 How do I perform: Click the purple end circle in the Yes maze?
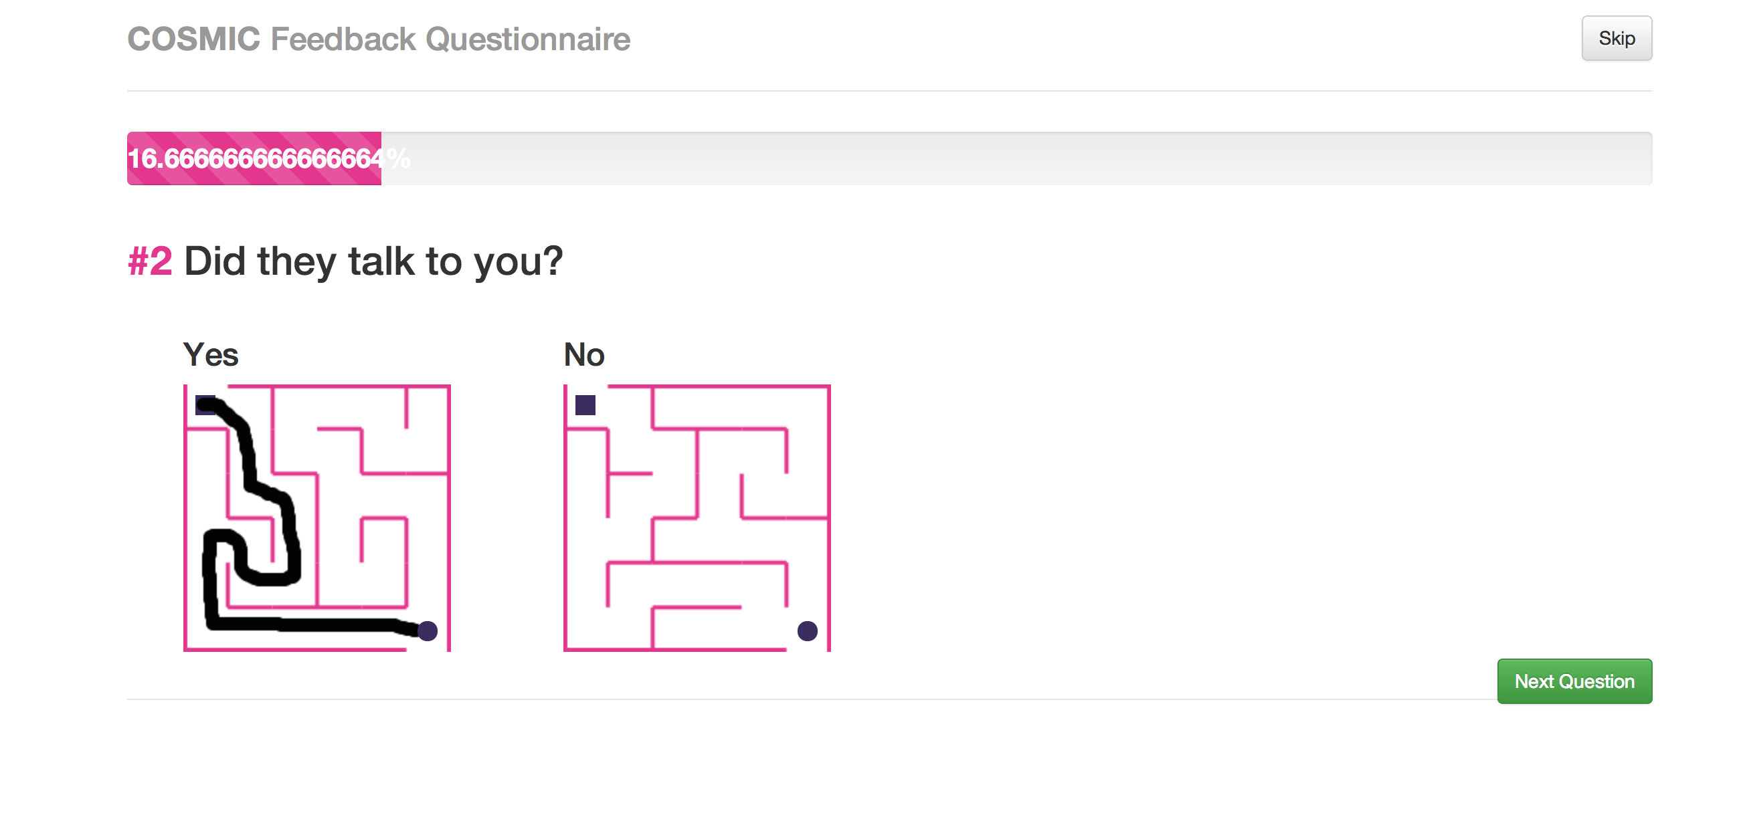[428, 630]
